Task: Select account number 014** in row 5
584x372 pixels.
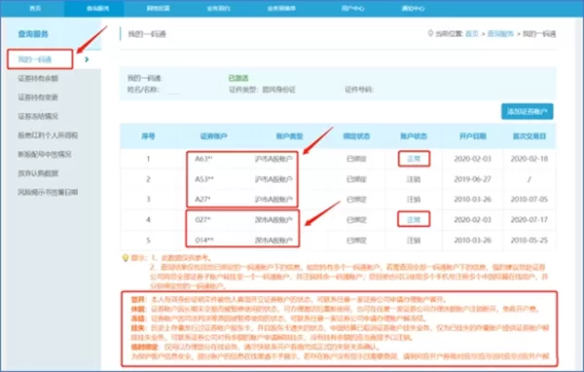Action: pyautogui.click(x=204, y=241)
